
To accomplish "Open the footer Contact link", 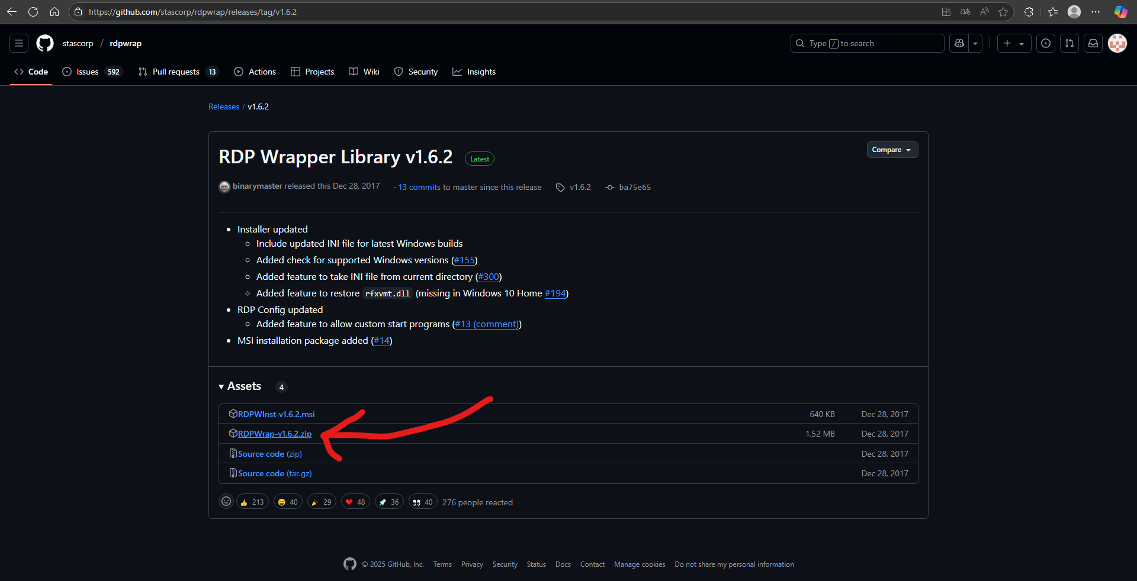I will click(x=592, y=564).
